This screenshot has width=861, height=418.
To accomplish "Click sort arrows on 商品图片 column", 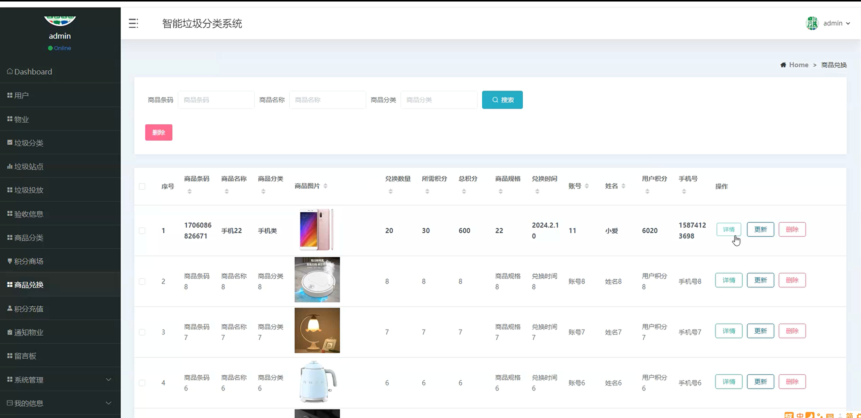I will (x=326, y=186).
